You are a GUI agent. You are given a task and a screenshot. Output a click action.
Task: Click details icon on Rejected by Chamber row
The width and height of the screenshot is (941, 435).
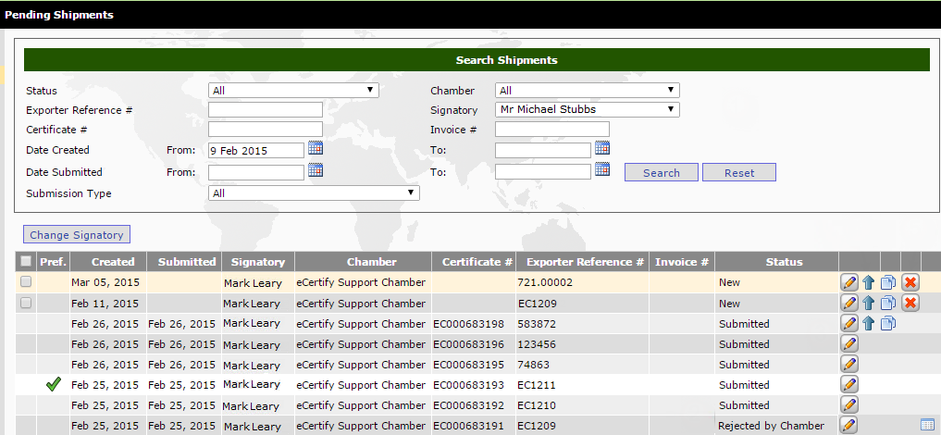point(927,425)
